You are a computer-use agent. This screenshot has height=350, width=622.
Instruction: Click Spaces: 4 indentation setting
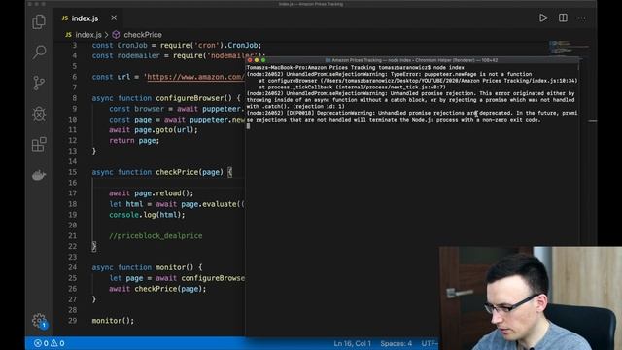(x=396, y=343)
